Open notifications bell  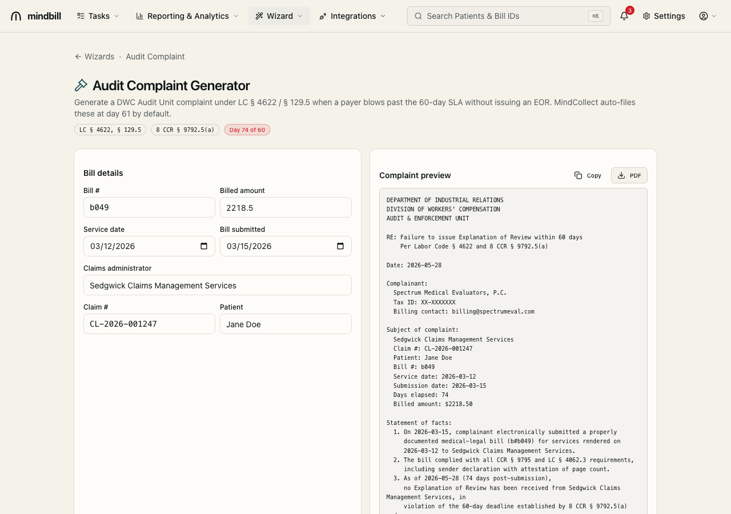pos(624,16)
